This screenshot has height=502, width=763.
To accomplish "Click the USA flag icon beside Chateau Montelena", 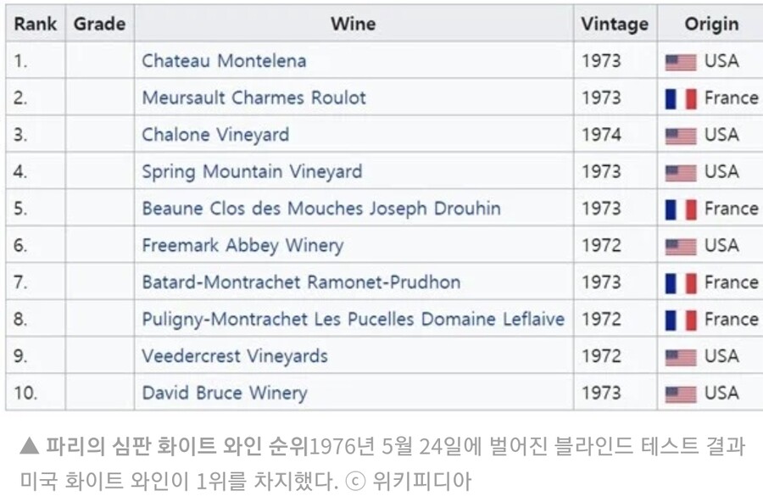I will (x=681, y=62).
